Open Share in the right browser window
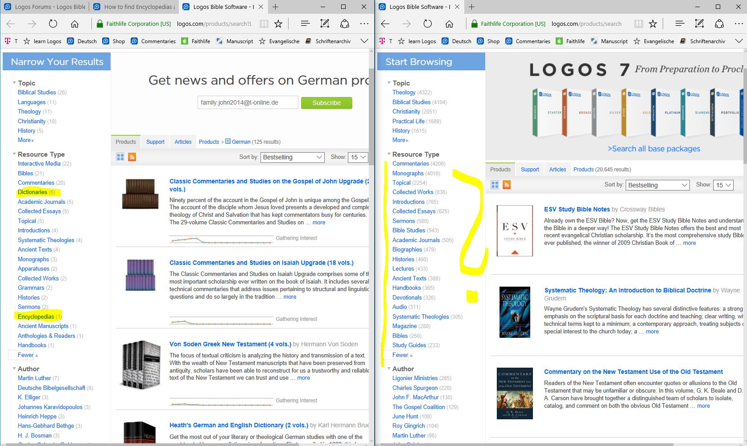 [719, 24]
